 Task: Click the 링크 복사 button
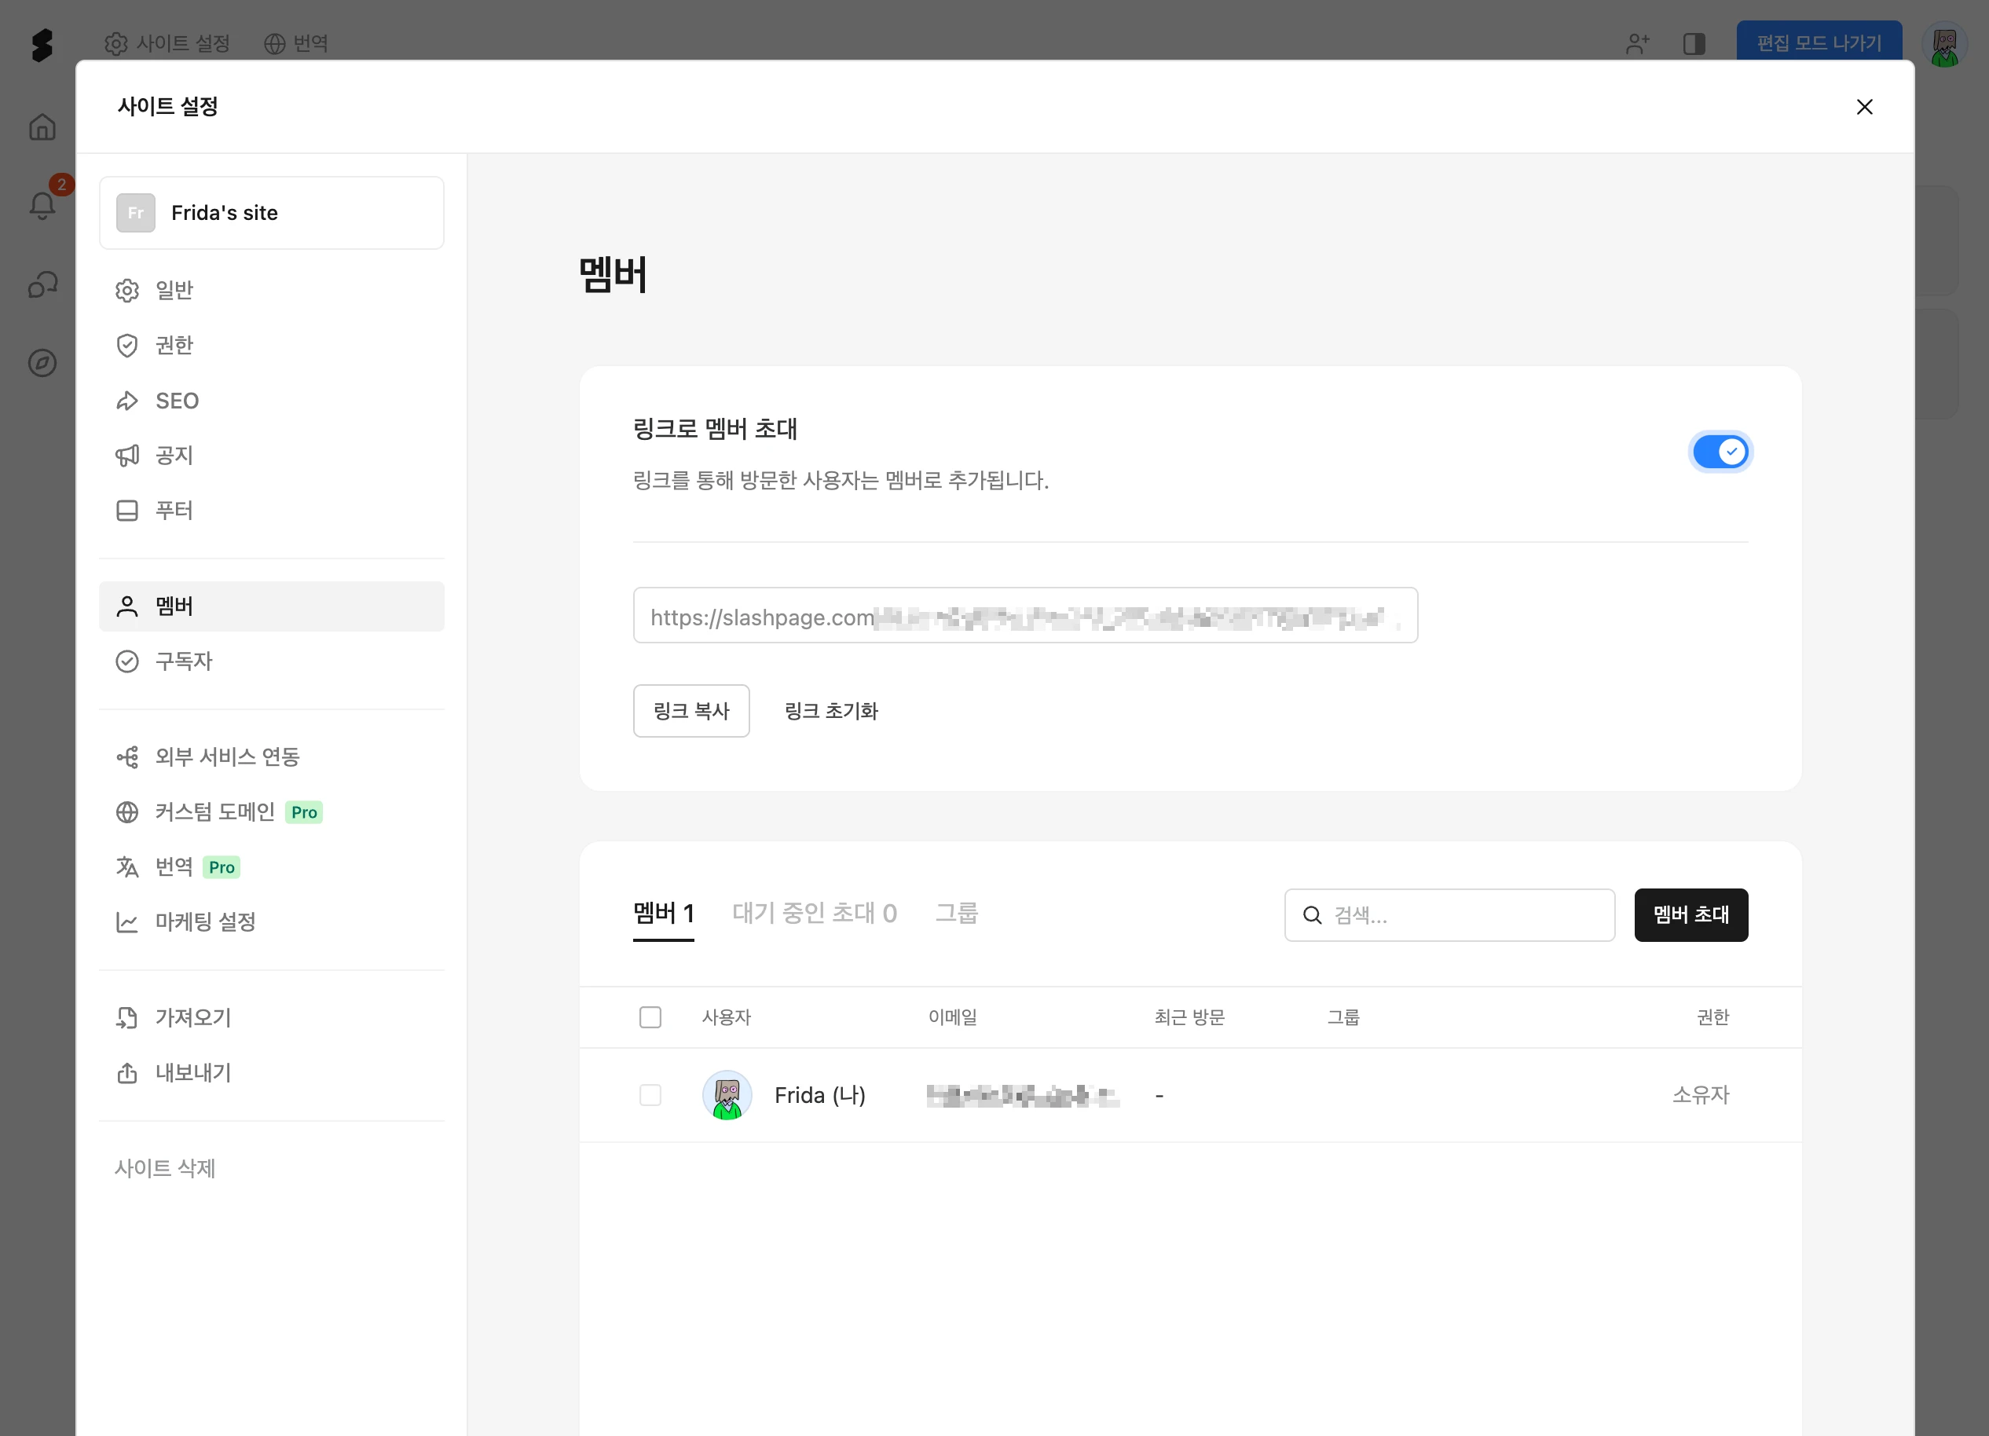pyautogui.click(x=690, y=711)
